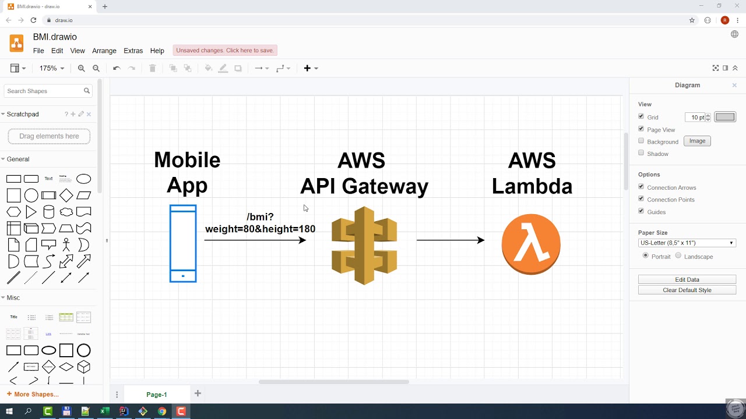The height and width of the screenshot is (419, 746).
Task: Select the Portrait orientation radio button
Action: pos(645,255)
